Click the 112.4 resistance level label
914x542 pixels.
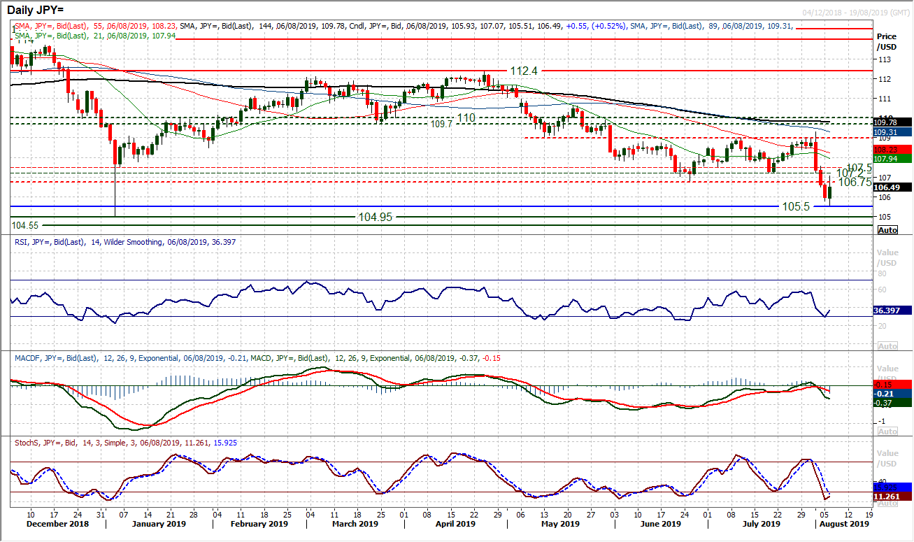point(523,71)
